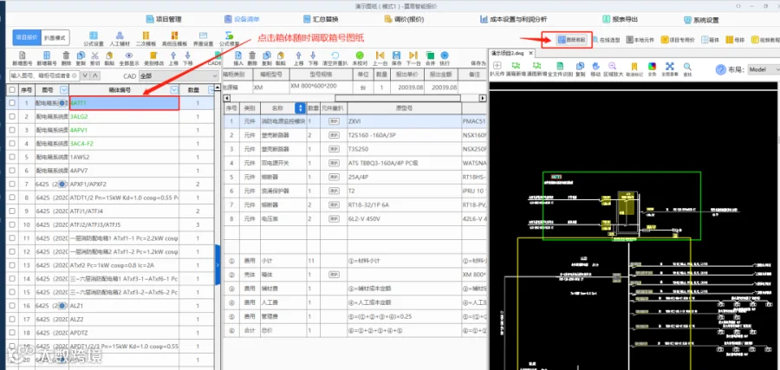Open the 调价(报价) main tab
Viewport: 780px width, 370px height.
click(405, 19)
